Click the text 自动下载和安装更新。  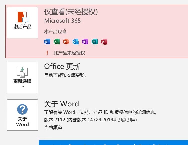66,75
